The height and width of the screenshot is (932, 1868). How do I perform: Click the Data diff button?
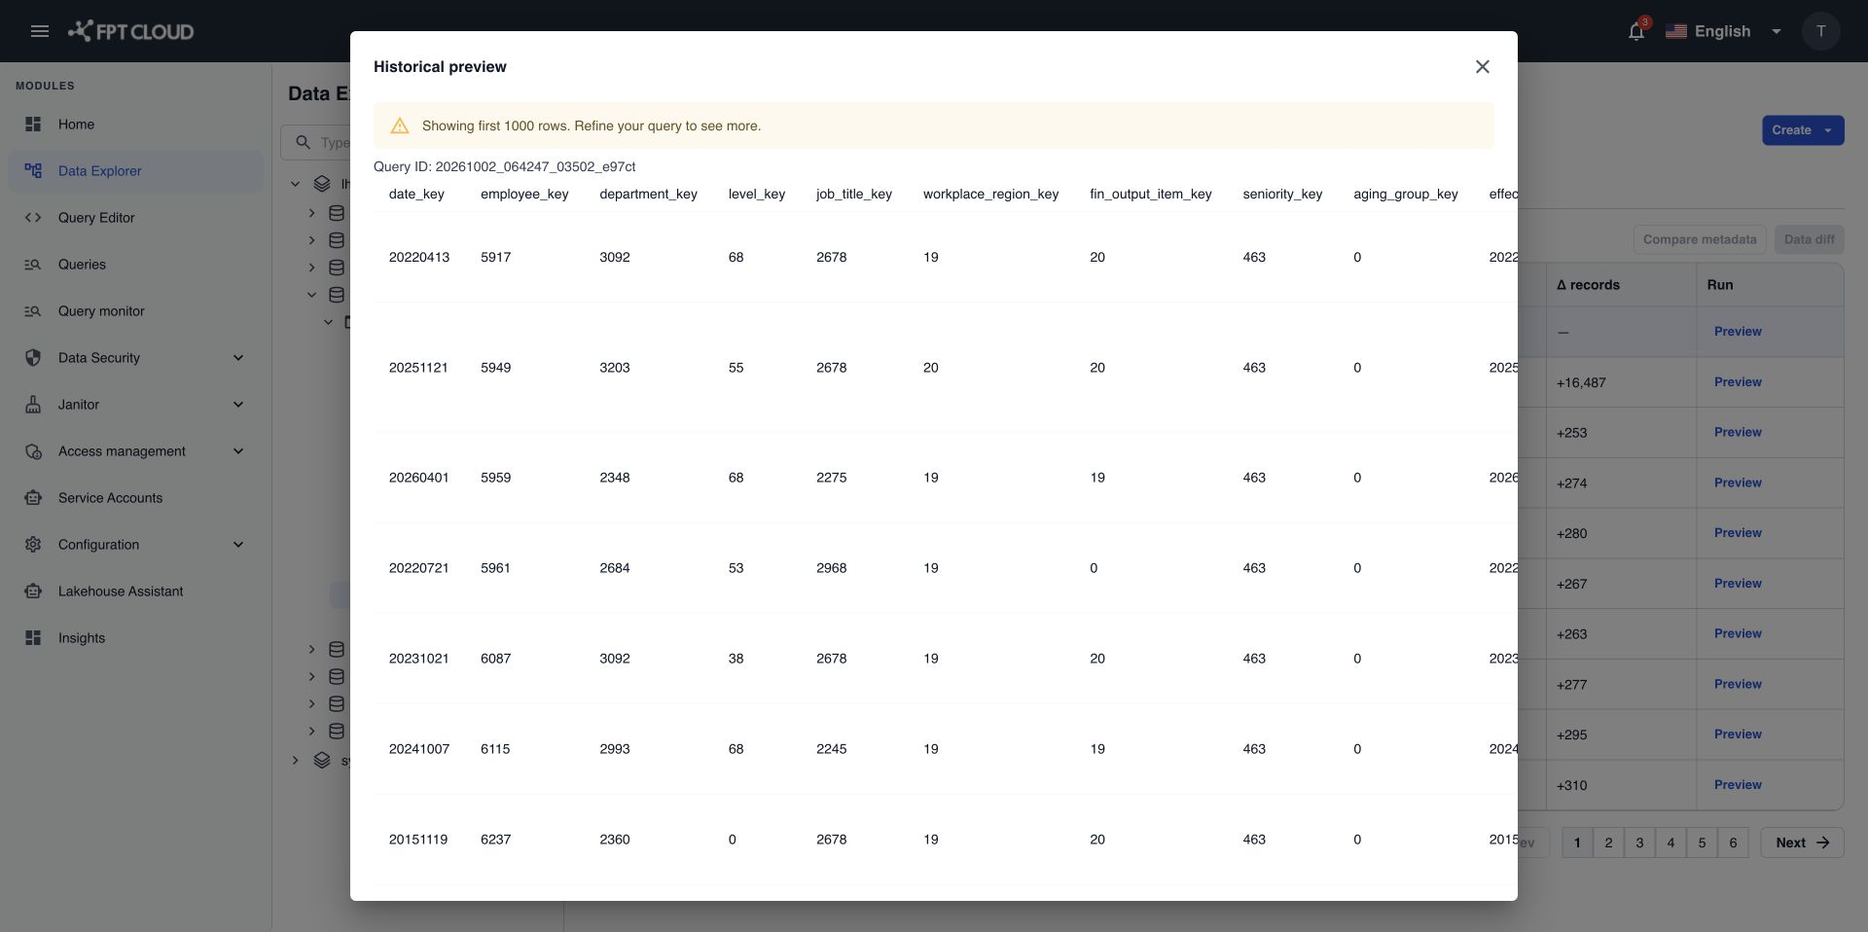click(x=1809, y=239)
